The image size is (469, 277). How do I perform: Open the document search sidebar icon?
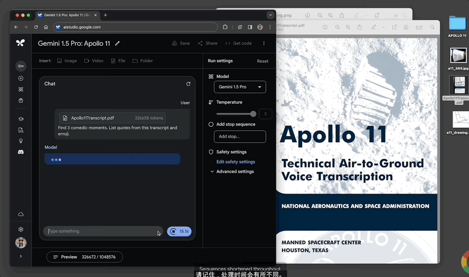21,130
